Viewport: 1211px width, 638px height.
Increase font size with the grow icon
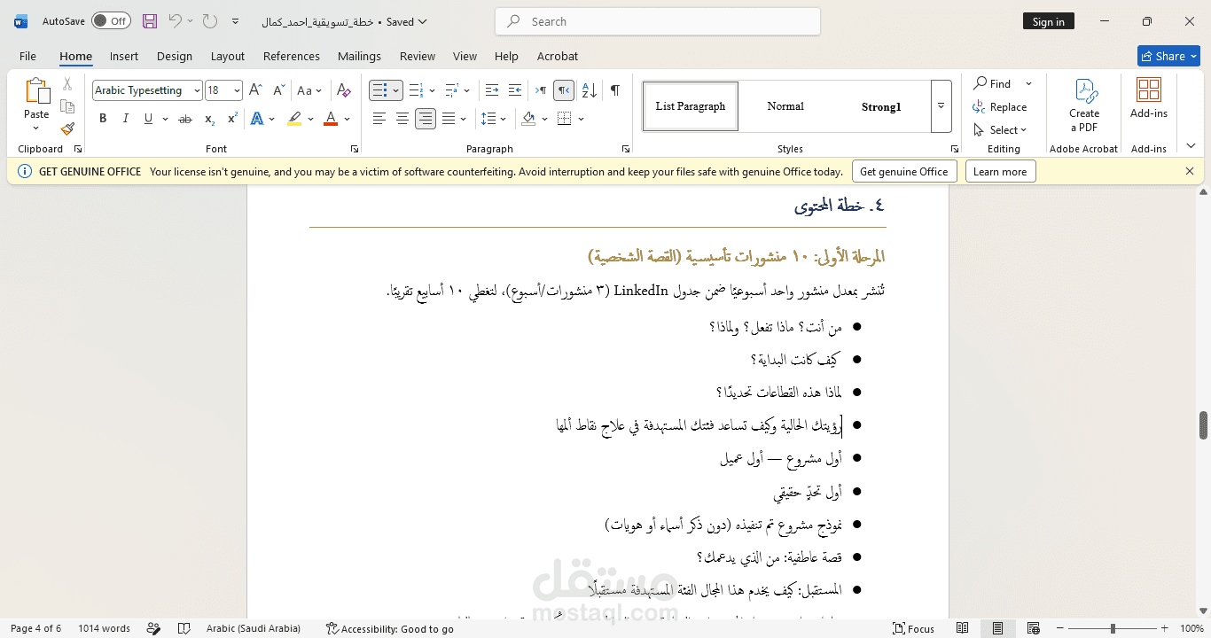(x=255, y=90)
